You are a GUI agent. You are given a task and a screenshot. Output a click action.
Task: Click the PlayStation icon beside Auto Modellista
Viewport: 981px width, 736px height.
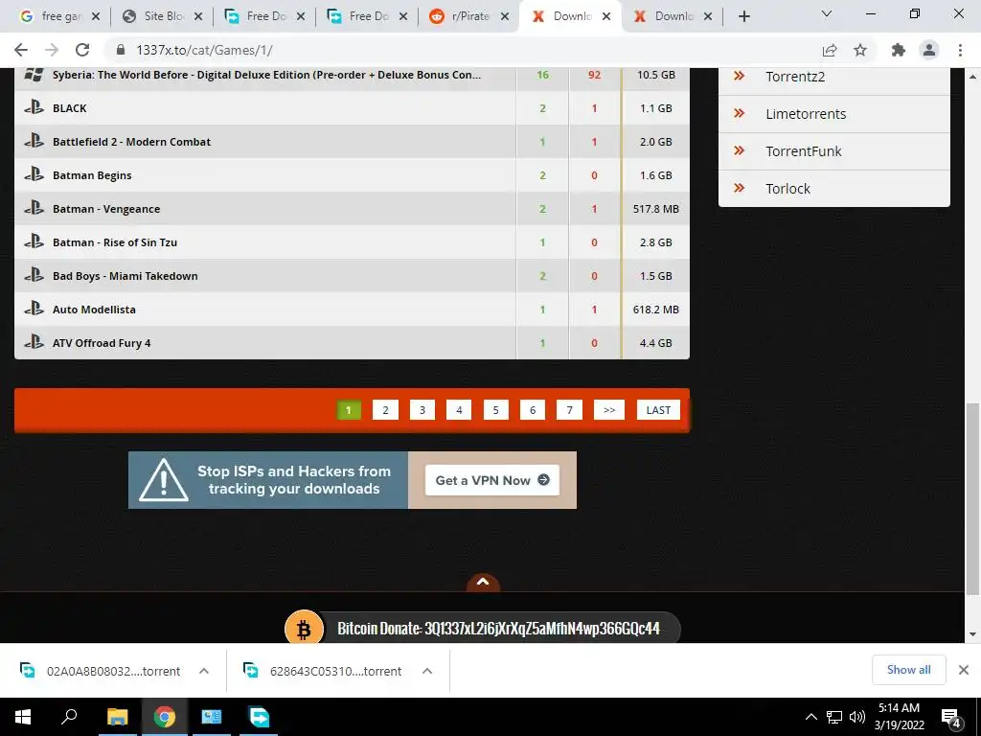pyautogui.click(x=34, y=308)
